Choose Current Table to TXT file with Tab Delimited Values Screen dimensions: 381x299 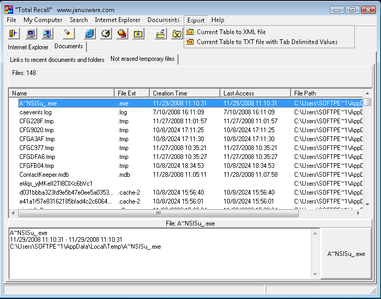269,42
